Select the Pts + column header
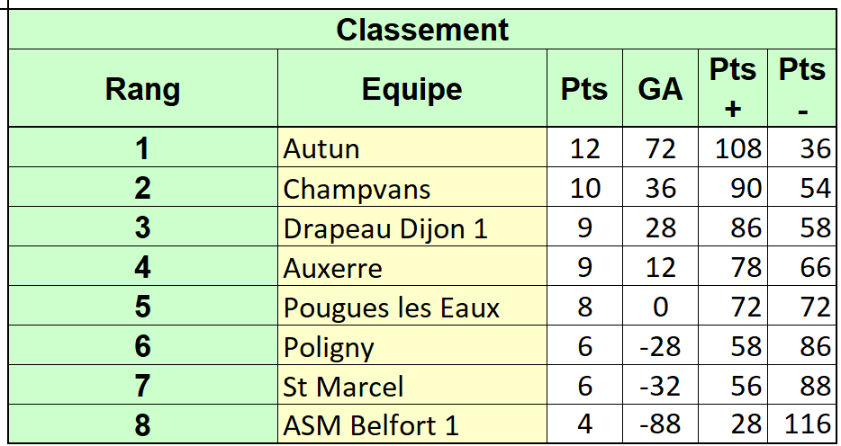This screenshot has width=841, height=446. point(733,88)
